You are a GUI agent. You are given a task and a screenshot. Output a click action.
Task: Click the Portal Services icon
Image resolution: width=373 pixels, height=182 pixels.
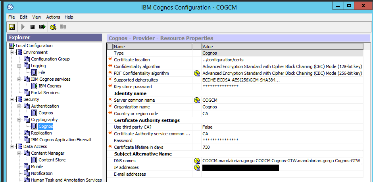coord(27,93)
